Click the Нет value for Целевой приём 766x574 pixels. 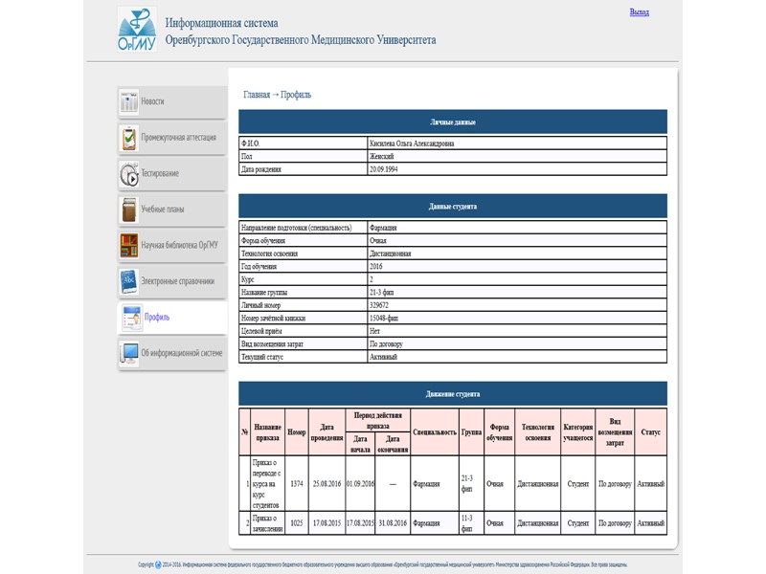374,331
